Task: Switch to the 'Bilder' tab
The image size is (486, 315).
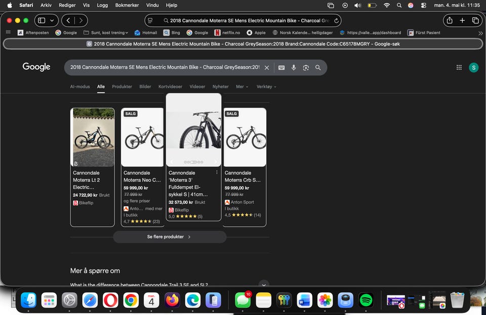Action: click(145, 86)
